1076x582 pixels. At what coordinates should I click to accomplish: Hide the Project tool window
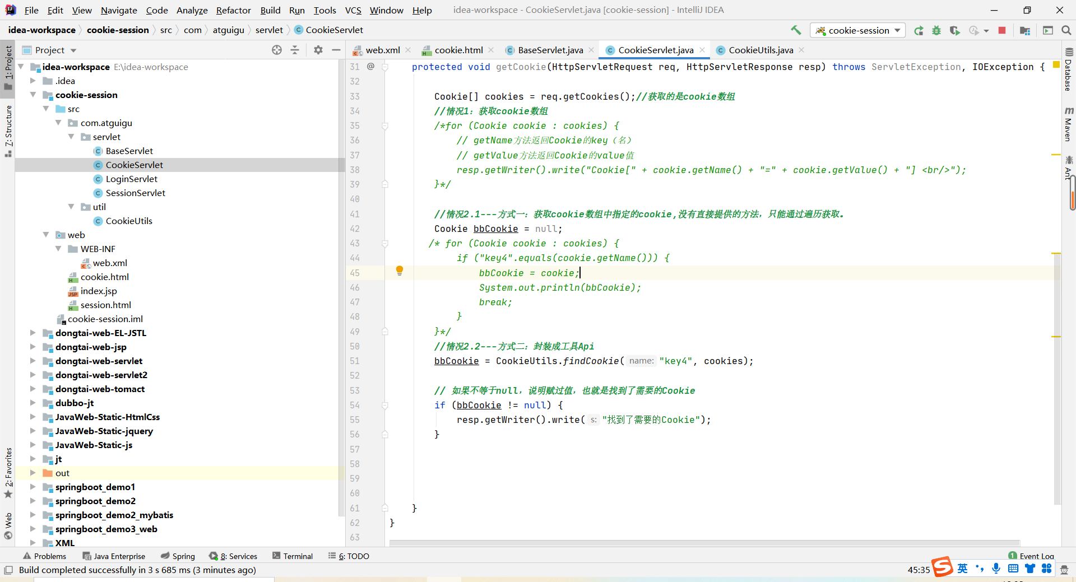tap(336, 50)
